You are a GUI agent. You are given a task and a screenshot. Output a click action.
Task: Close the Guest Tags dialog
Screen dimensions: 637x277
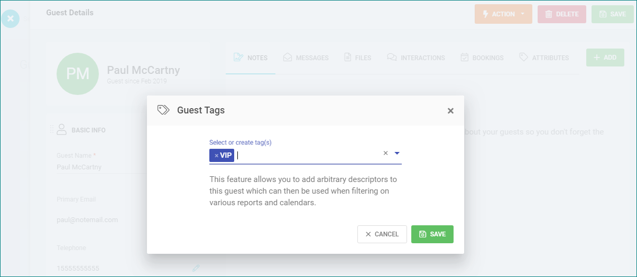450,111
